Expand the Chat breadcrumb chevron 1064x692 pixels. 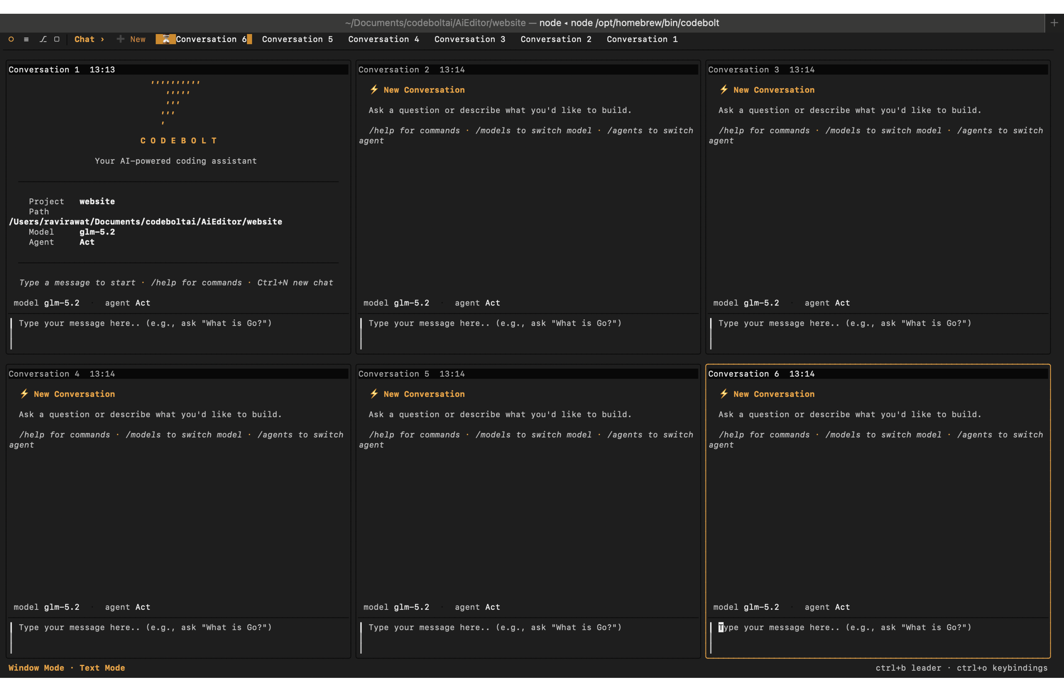click(102, 39)
